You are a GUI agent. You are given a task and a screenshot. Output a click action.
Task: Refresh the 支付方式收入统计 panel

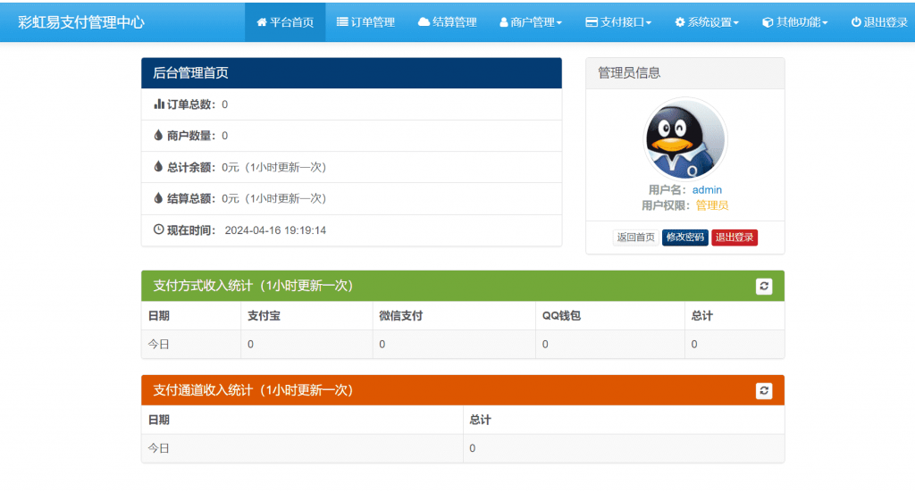[764, 286]
